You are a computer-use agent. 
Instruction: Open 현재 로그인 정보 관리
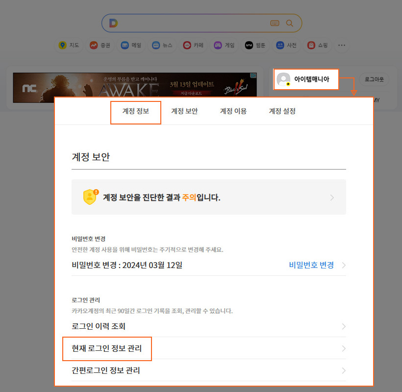point(107,348)
